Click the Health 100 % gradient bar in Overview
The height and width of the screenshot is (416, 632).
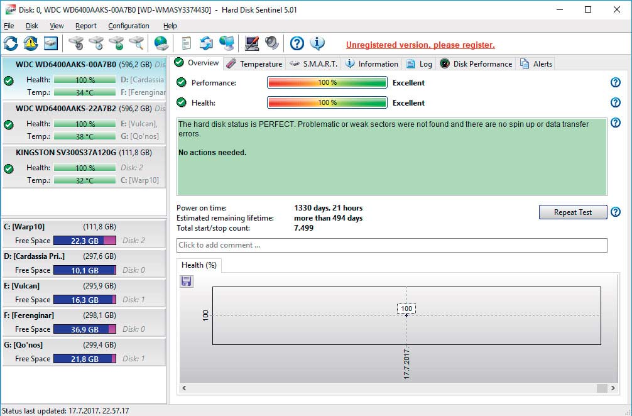(x=327, y=102)
